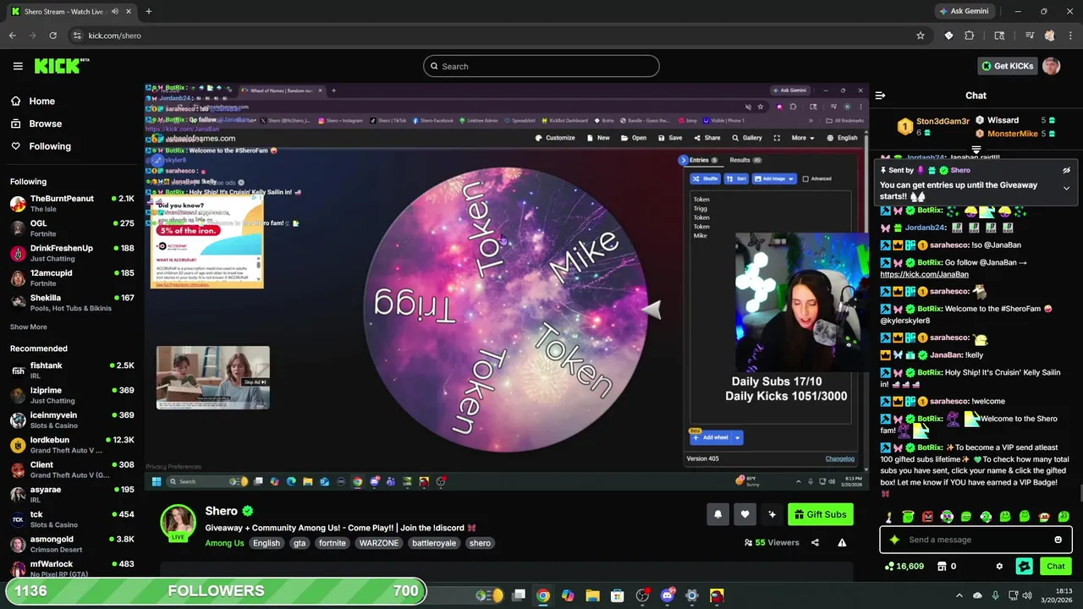Open the hamburger sidebar menu
Viewport: 1083px width, 609px height.
coord(18,66)
